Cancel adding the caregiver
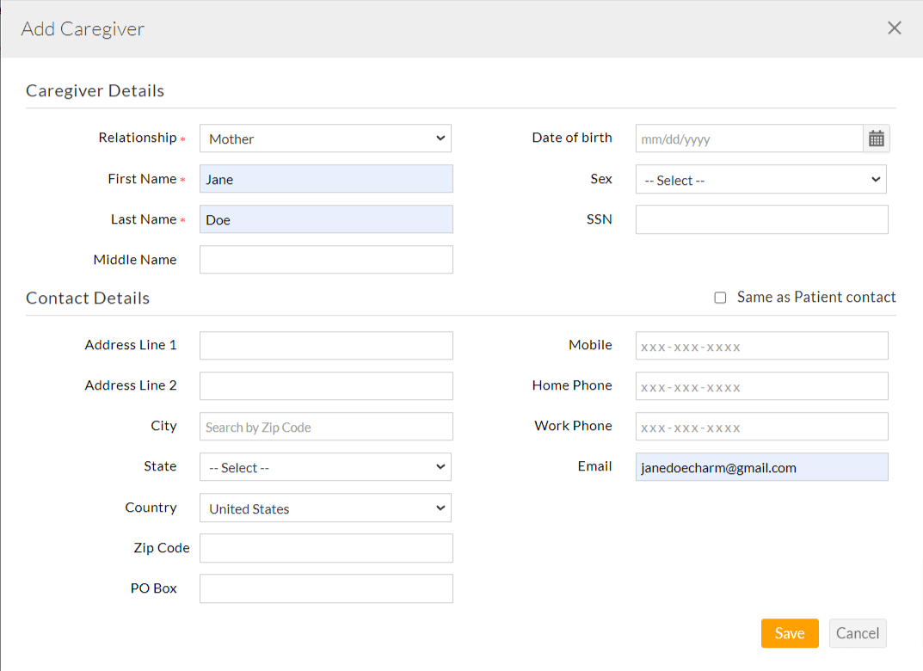The image size is (923, 671). (857, 633)
